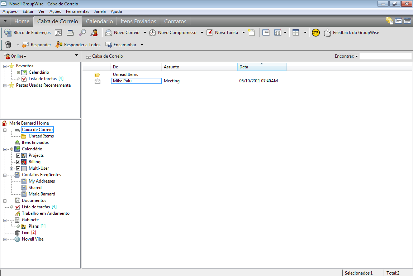Select Shared address book in tree

tap(35, 188)
